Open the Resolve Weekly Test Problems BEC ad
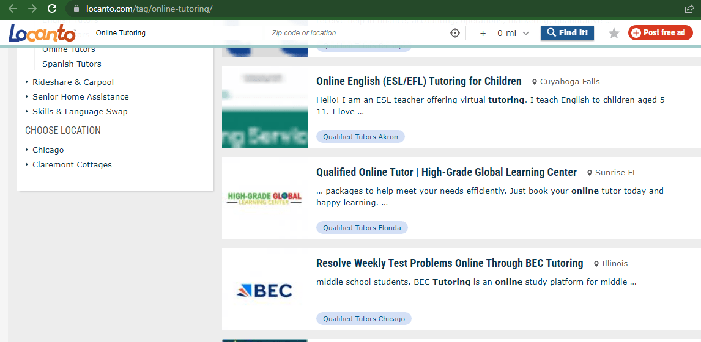The height and width of the screenshot is (342, 701). pyautogui.click(x=450, y=263)
